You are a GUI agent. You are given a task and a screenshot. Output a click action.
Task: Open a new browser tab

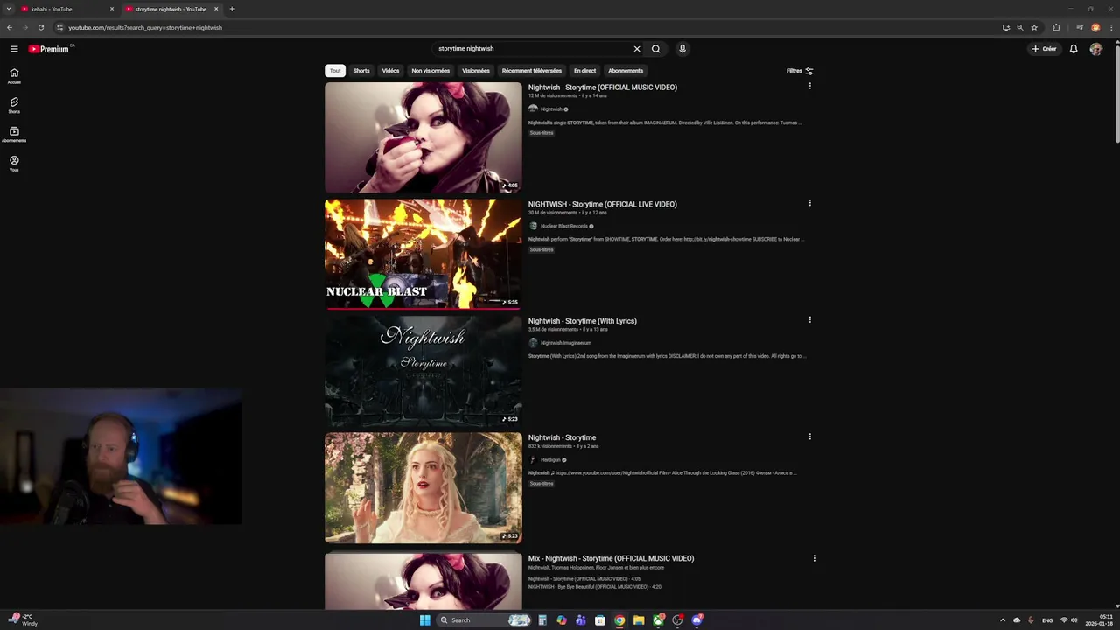[231, 9]
